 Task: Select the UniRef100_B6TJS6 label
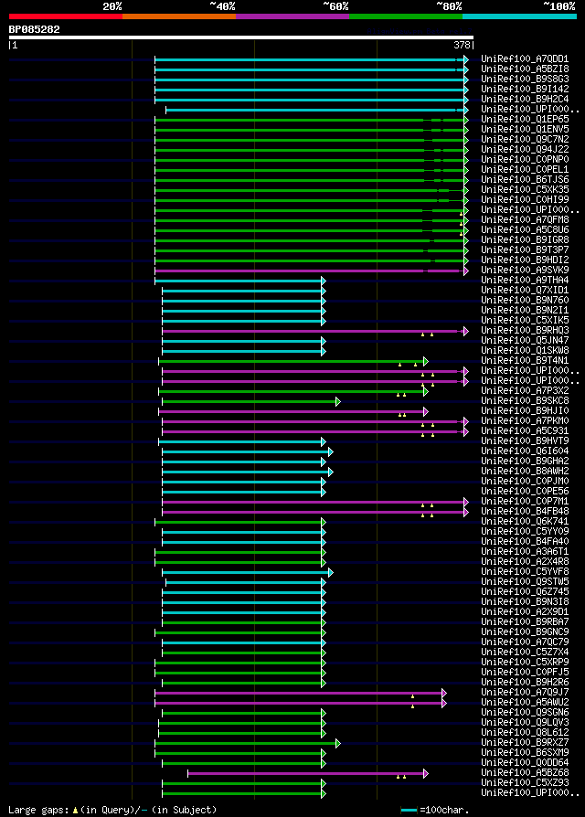click(525, 180)
